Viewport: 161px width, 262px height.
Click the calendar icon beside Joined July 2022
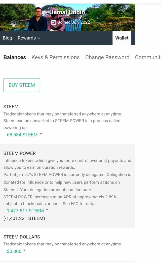click(x=54, y=22)
